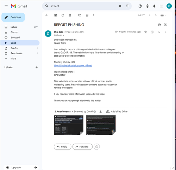Click the search magnifier icon
This screenshot has height=170, width=176.
pos(47,6)
